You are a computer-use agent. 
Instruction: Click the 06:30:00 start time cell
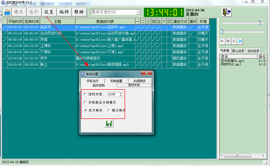[x=15, y=27]
